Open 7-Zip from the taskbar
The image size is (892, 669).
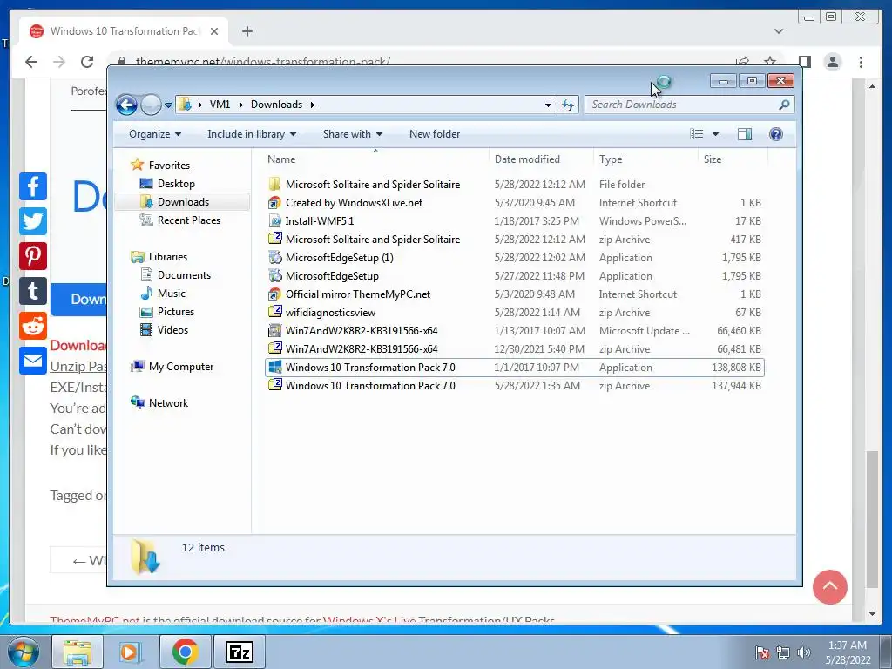(x=239, y=652)
